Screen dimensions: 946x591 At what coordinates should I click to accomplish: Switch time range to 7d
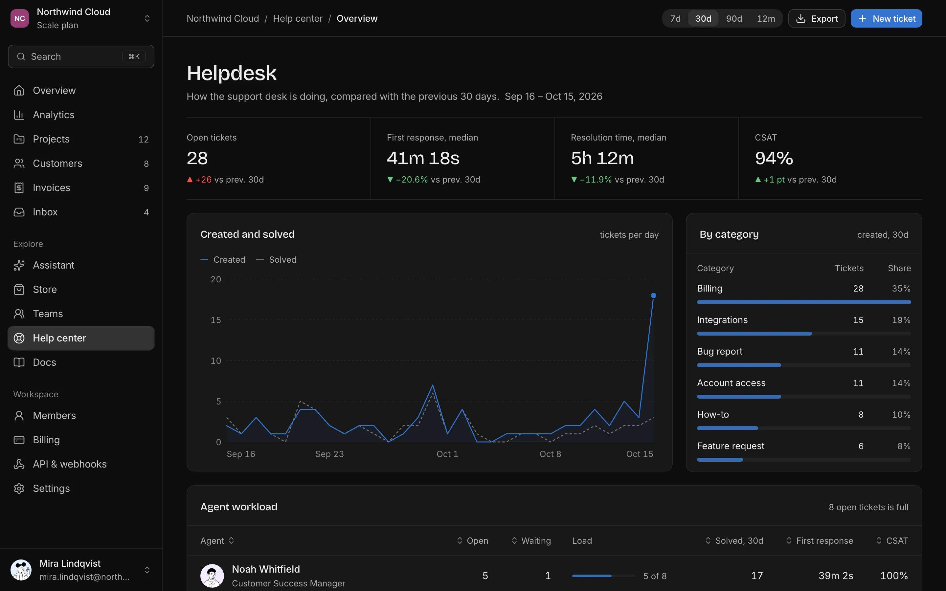pos(675,18)
